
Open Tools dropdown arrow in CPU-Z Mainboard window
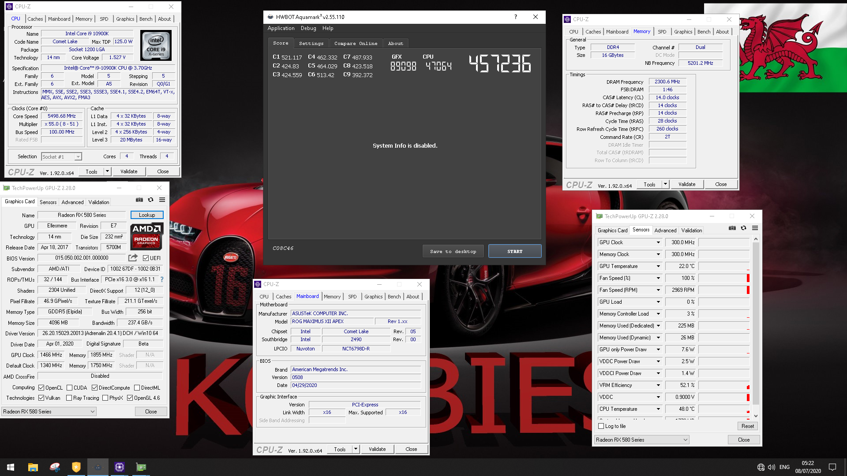point(356,449)
